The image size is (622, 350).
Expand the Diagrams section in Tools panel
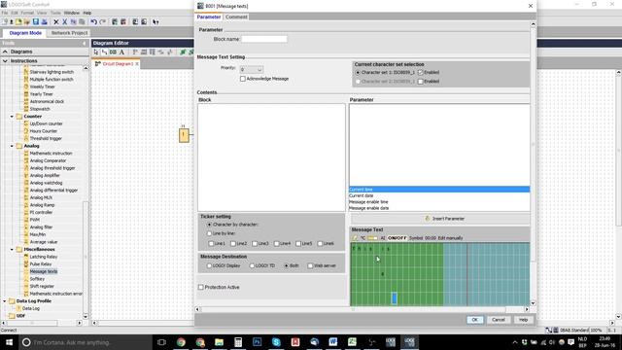[x=5, y=52]
